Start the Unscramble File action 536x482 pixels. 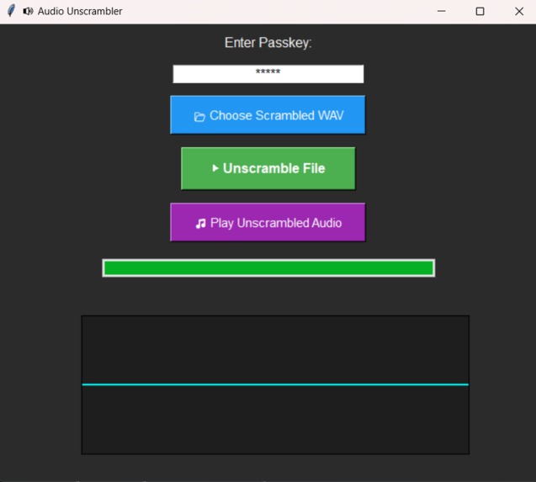[268, 168]
